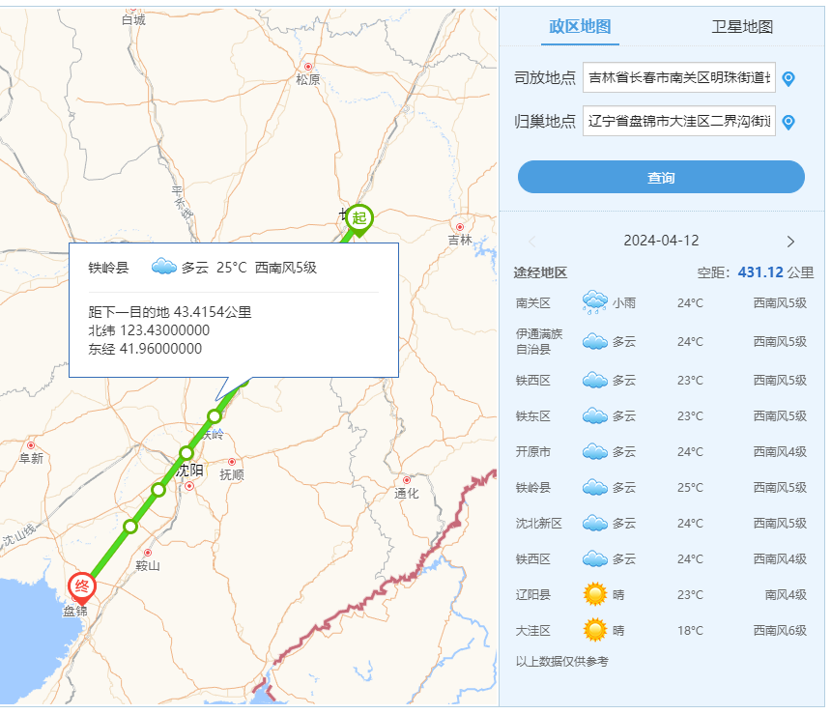Switch to the 卫星地图 tab
831x714 pixels.
click(x=742, y=27)
